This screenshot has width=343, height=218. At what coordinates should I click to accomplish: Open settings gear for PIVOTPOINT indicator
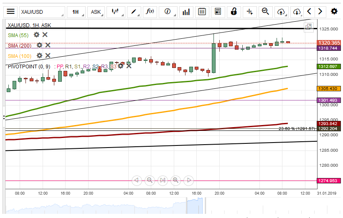[121, 66]
